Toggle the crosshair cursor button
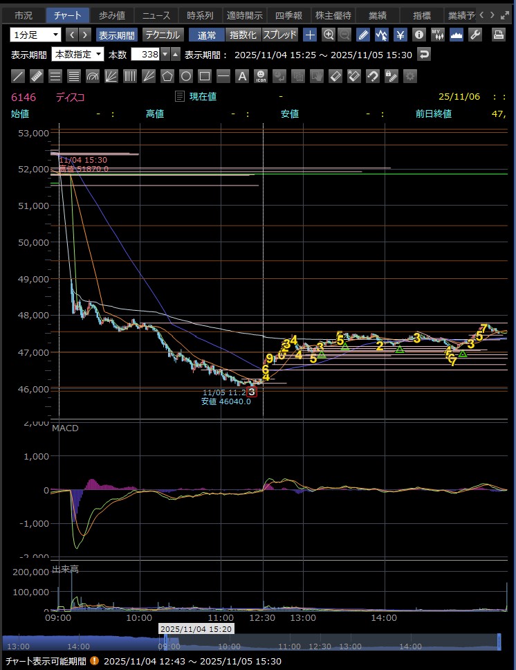 [x=311, y=35]
